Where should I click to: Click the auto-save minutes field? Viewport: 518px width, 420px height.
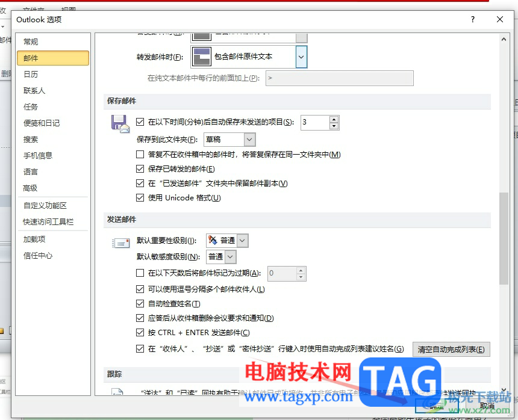coord(315,122)
